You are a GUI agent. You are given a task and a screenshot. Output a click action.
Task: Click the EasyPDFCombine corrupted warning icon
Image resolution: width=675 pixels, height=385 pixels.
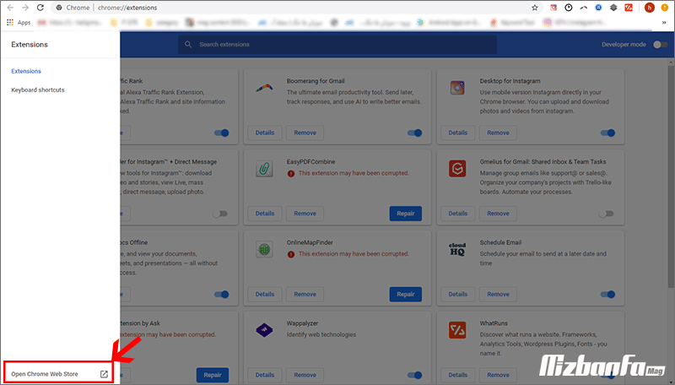click(x=291, y=173)
